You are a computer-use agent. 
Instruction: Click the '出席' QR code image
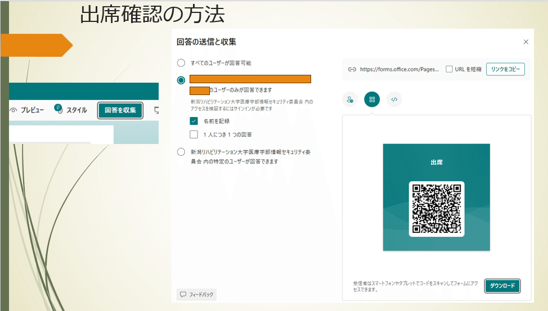437,197
